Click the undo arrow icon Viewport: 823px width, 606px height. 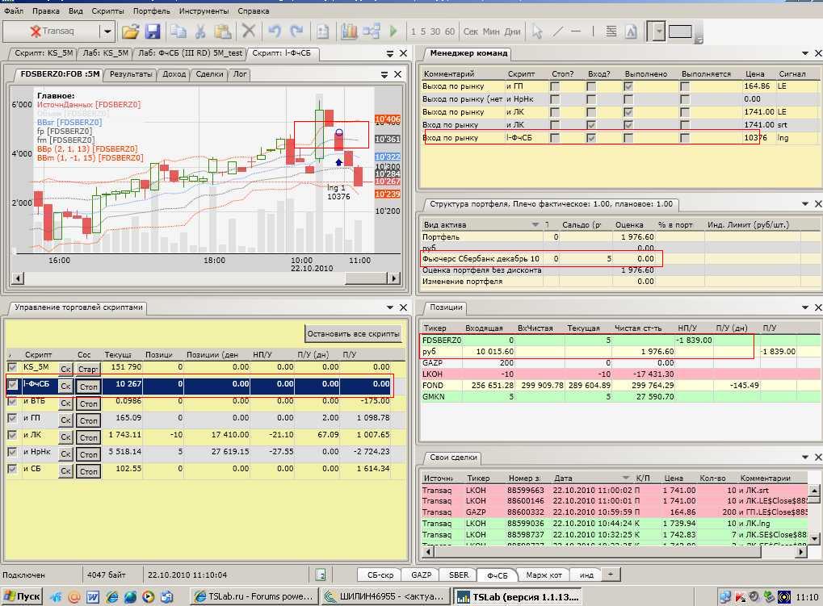pos(275,31)
